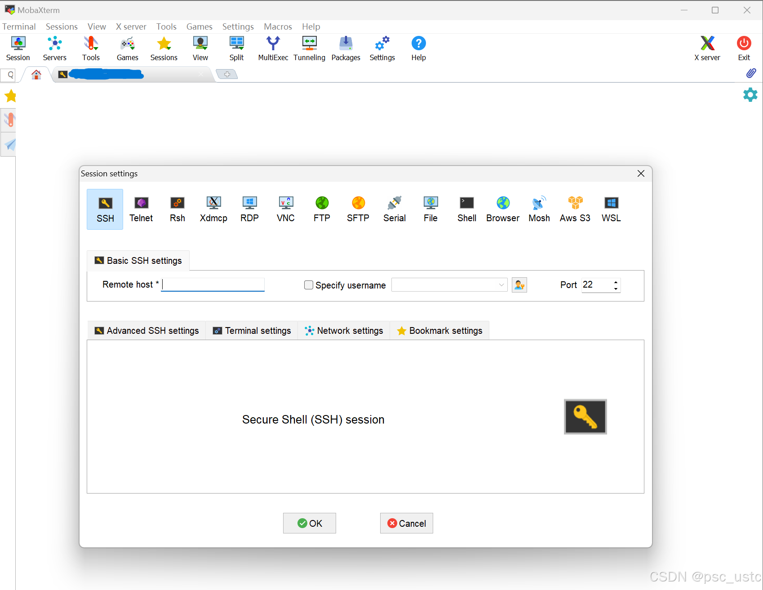The width and height of the screenshot is (763, 590).
Task: Open the X server menu
Action: tap(131, 26)
